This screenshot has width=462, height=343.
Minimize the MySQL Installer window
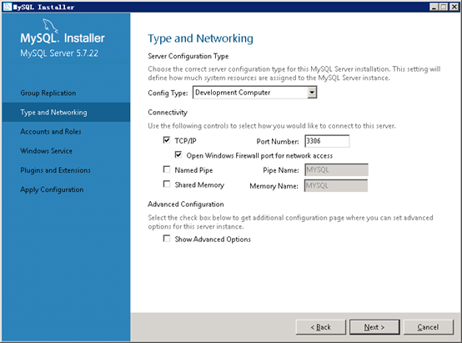[x=434, y=7]
